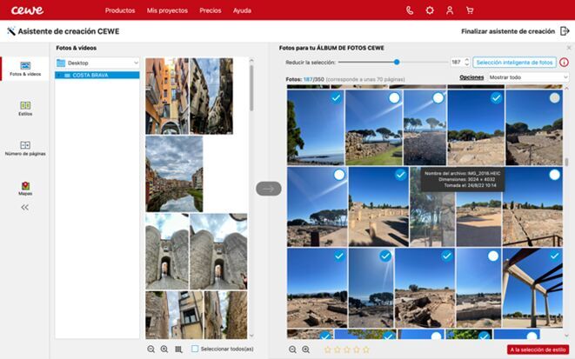The height and width of the screenshot is (359, 575).
Task: Open the Mostrar todo filter dropdown
Action: pos(527,77)
